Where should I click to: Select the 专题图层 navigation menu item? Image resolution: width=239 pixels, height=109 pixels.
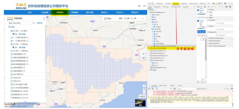pos(60,12)
